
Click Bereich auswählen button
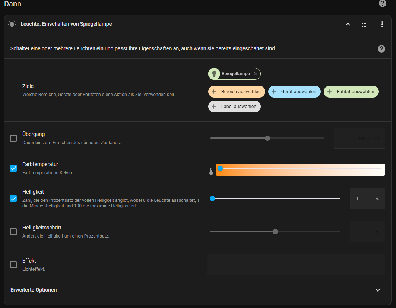pyautogui.click(x=237, y=92)
